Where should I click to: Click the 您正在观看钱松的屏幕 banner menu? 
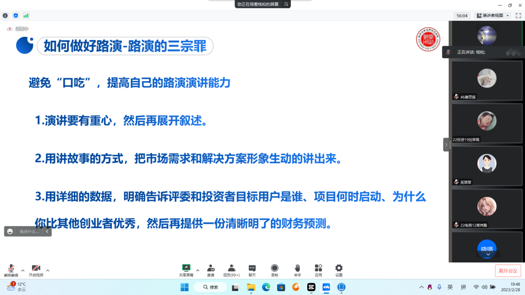click(262, 4)
